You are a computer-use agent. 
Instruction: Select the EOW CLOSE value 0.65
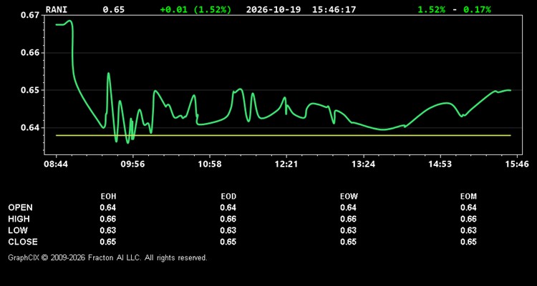pyautogui.click(x=348, y=242)
